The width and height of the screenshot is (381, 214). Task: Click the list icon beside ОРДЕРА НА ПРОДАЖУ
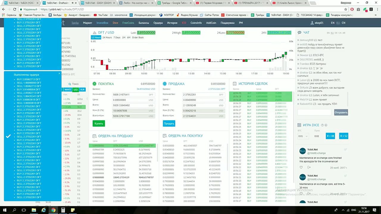pyautogui.click(x=94, y=136)
